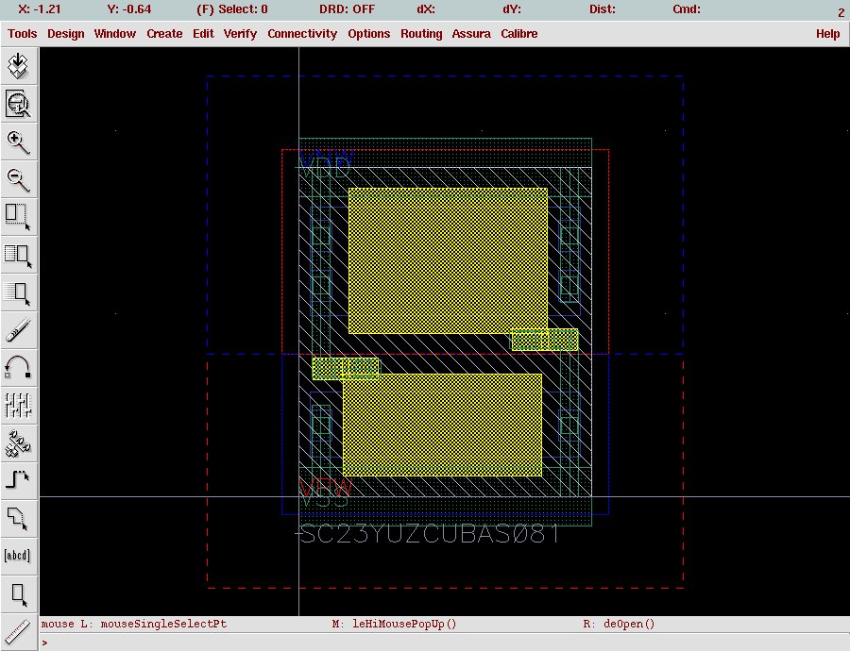The image size is (850, 651).
Task: Select the Ruler tool icon
Action: pos(19,630)
